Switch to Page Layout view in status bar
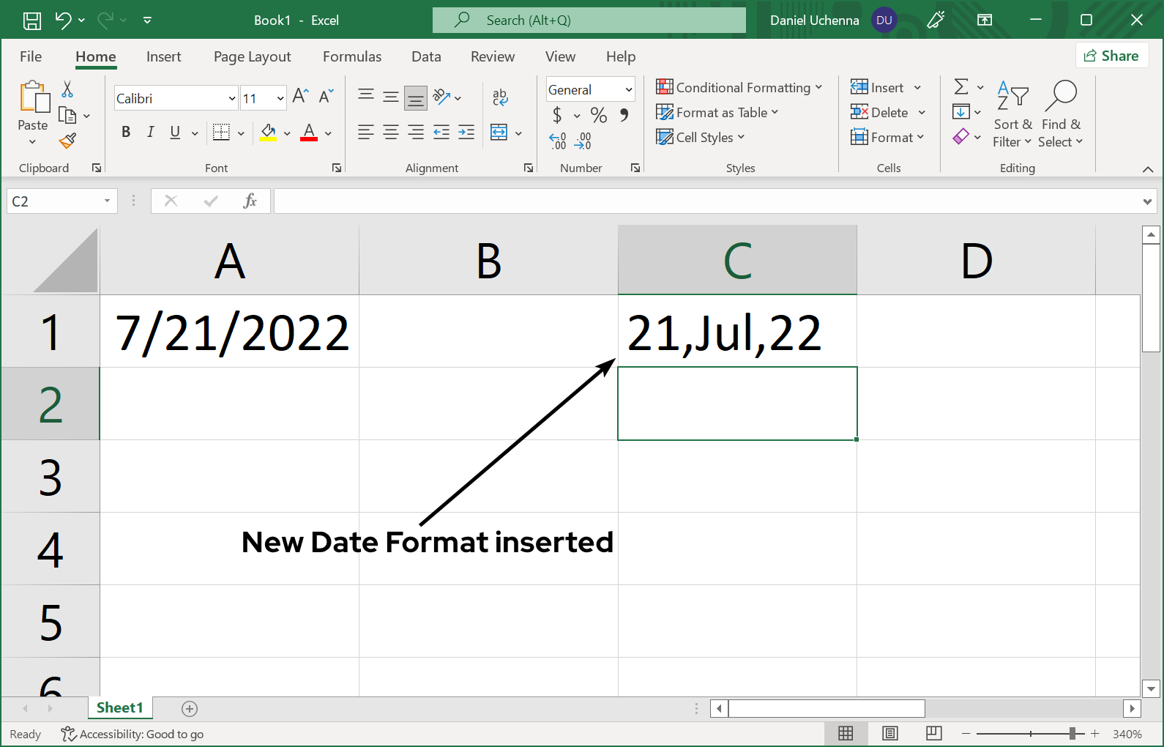The height and width of the screenshot is (747, 1164). 889,733
